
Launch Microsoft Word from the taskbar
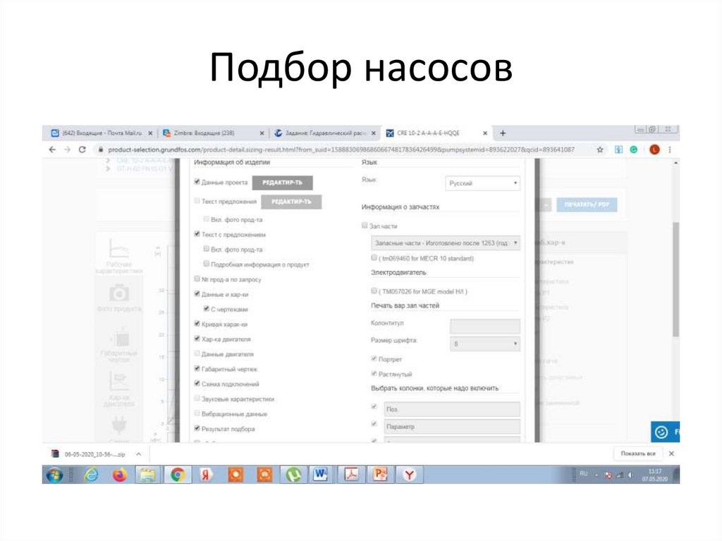[320, 475]
